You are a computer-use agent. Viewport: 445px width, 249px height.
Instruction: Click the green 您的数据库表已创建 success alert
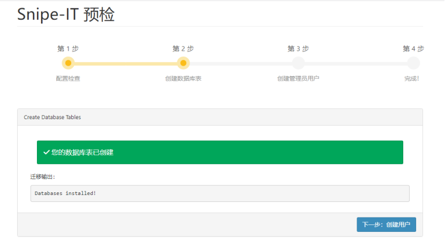220,152
